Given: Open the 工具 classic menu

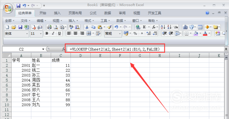Looking at the screenshot, I should point(105,21).
